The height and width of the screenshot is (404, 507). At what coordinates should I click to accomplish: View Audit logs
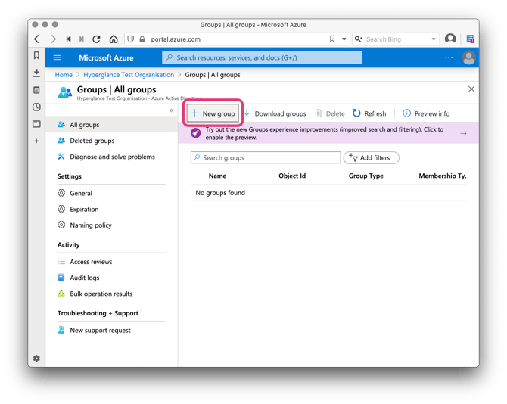point(84,278)
